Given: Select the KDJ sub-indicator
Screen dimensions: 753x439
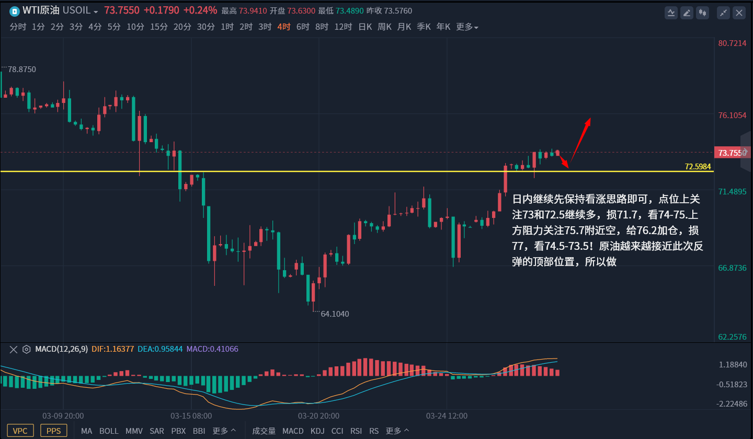Looking at the screenshot, I should (x=317, y=431).
